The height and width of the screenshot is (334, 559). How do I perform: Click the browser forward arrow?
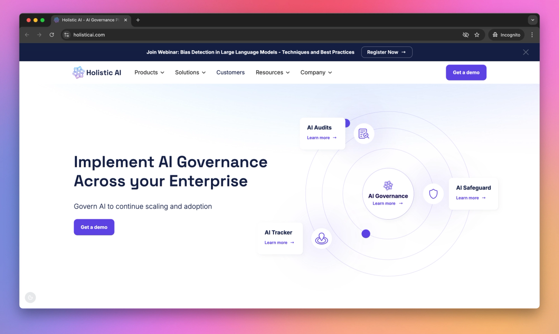point(39,35)
